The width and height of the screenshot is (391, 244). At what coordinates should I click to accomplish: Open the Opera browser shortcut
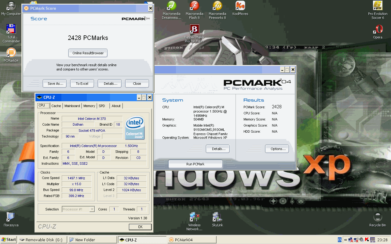tap(378, 32)
